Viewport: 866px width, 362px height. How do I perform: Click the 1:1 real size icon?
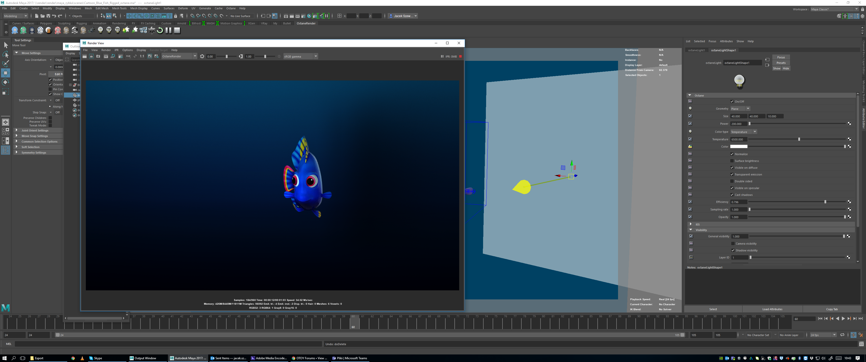142,56
